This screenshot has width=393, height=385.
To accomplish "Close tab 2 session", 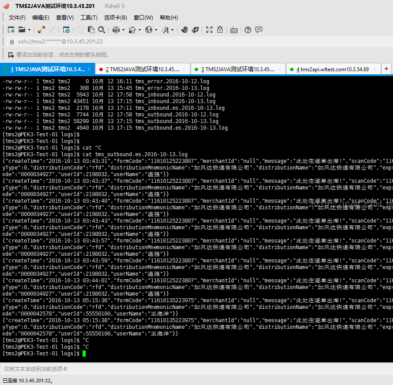I will point(184,69).
